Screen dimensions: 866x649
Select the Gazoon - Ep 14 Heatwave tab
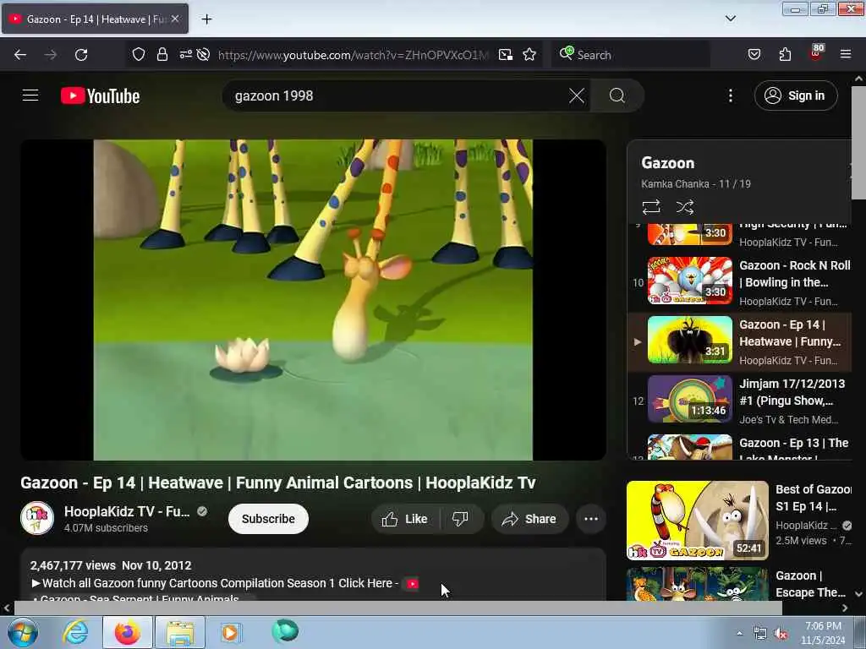click(x=95, y=19)
